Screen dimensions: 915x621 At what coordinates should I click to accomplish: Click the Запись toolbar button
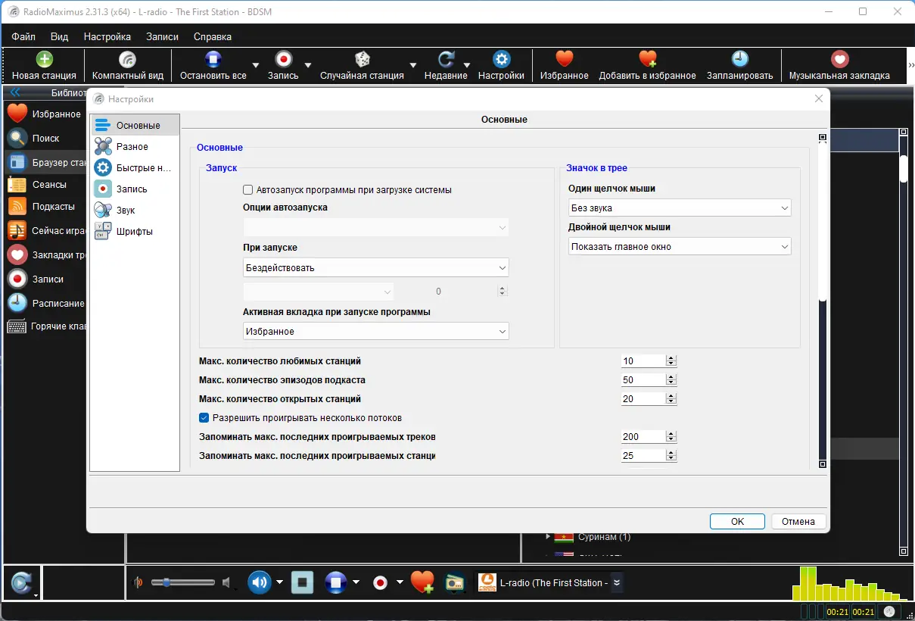[x=283, y=66]
